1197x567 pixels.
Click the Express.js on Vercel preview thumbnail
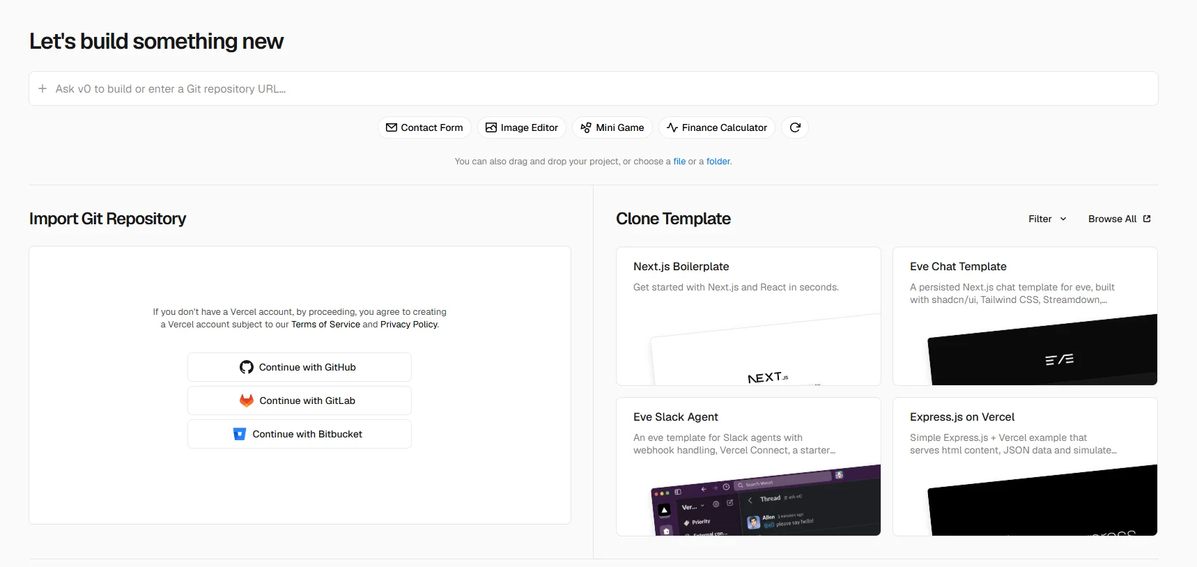[x=1042, y=500]
